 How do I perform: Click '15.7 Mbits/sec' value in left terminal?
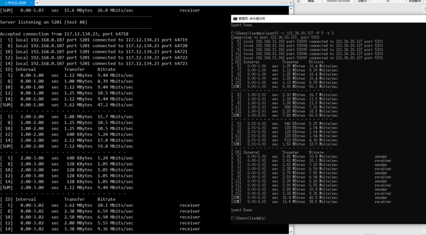point(115,116)
